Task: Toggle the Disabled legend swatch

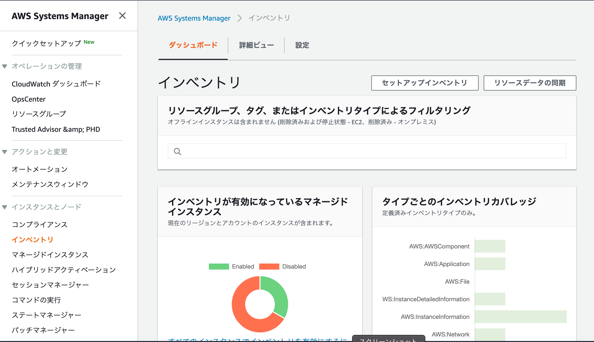Action: tap(269, 267)
